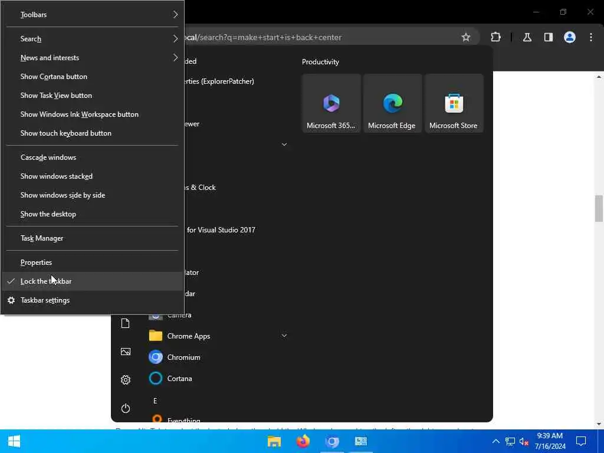Open Settings gear in Start sidebar
Image resolution: width=604 pixels, height=453 pixels.
pyautogui.click(x=126, y=380)
